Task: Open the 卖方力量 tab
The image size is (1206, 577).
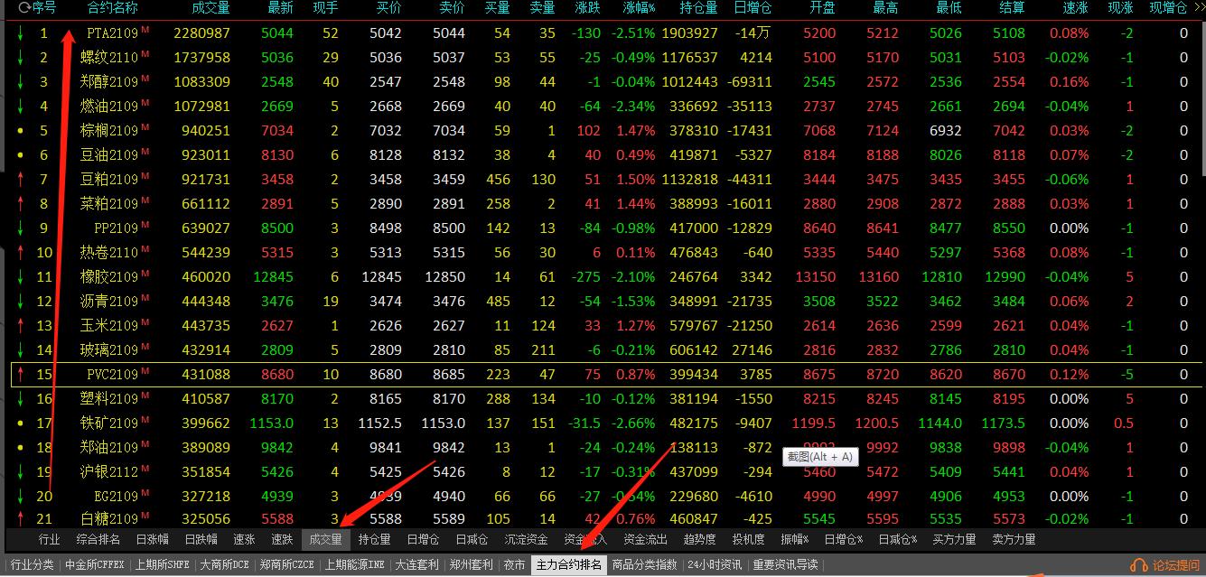Action: 1014,540
